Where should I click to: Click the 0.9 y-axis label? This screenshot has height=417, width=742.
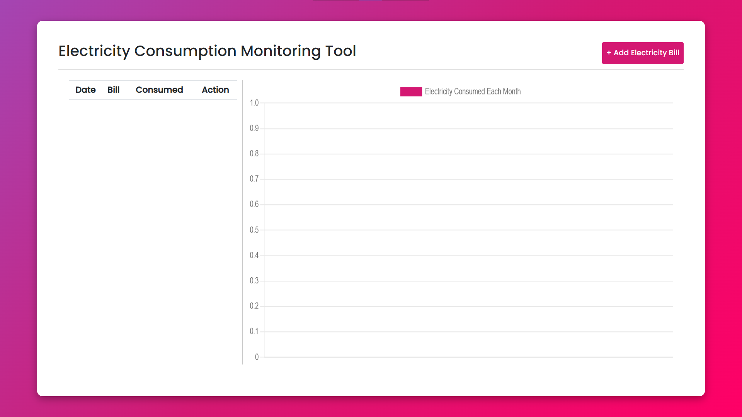tap(254, 128)
